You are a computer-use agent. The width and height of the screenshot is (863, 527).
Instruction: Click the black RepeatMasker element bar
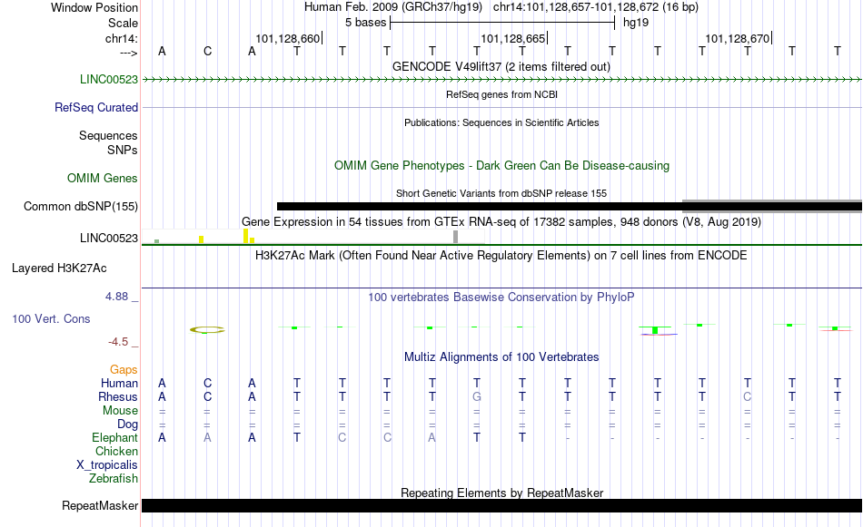point(501,505)
